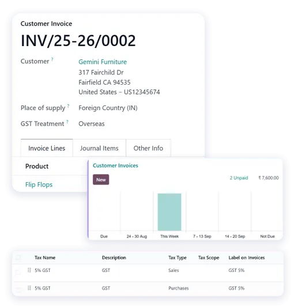294x306 pixels.
Task: Open the 2 Unpaid invoices link
Action: point(239,178)
